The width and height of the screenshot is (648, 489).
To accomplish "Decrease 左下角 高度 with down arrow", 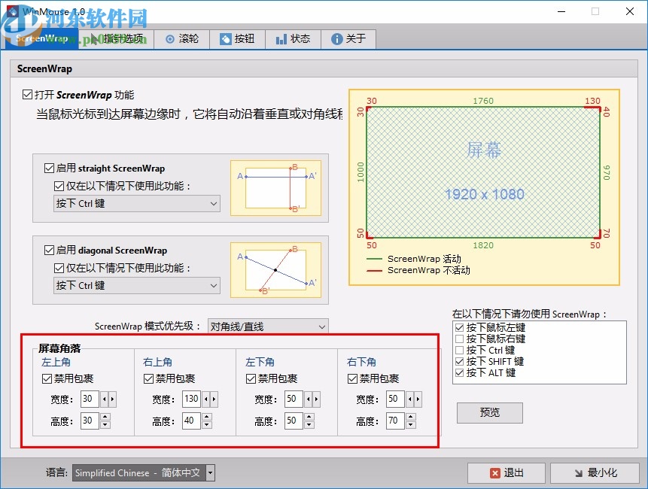I will (x=309, y=425).
